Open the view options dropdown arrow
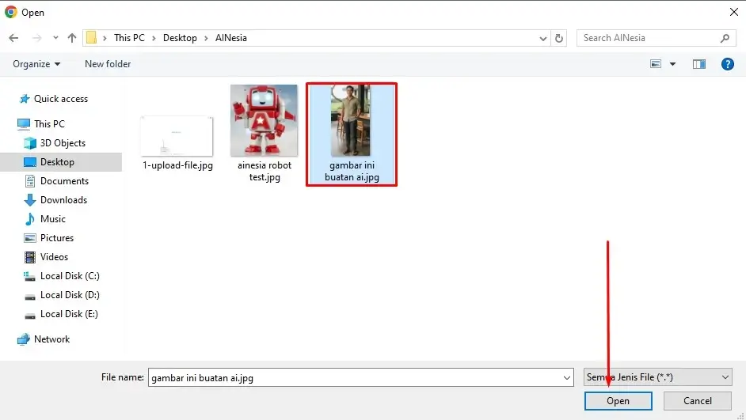Screen dimensions: 746x420 point(673,64)
